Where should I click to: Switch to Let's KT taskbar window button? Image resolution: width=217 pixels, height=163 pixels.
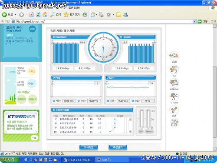[x=78, y=160]
